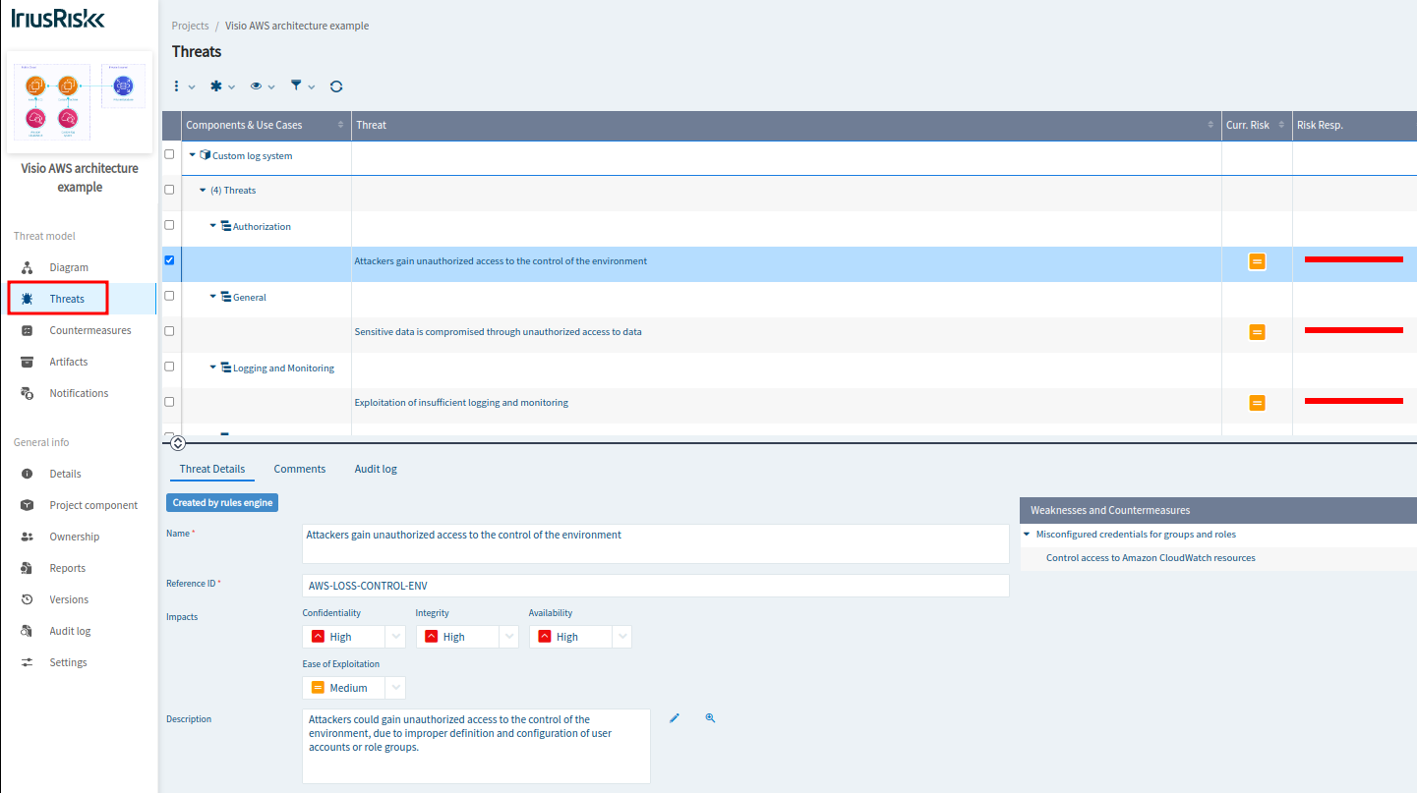Open the 'Sensitive data is compromised' threat link

[499, 332]
